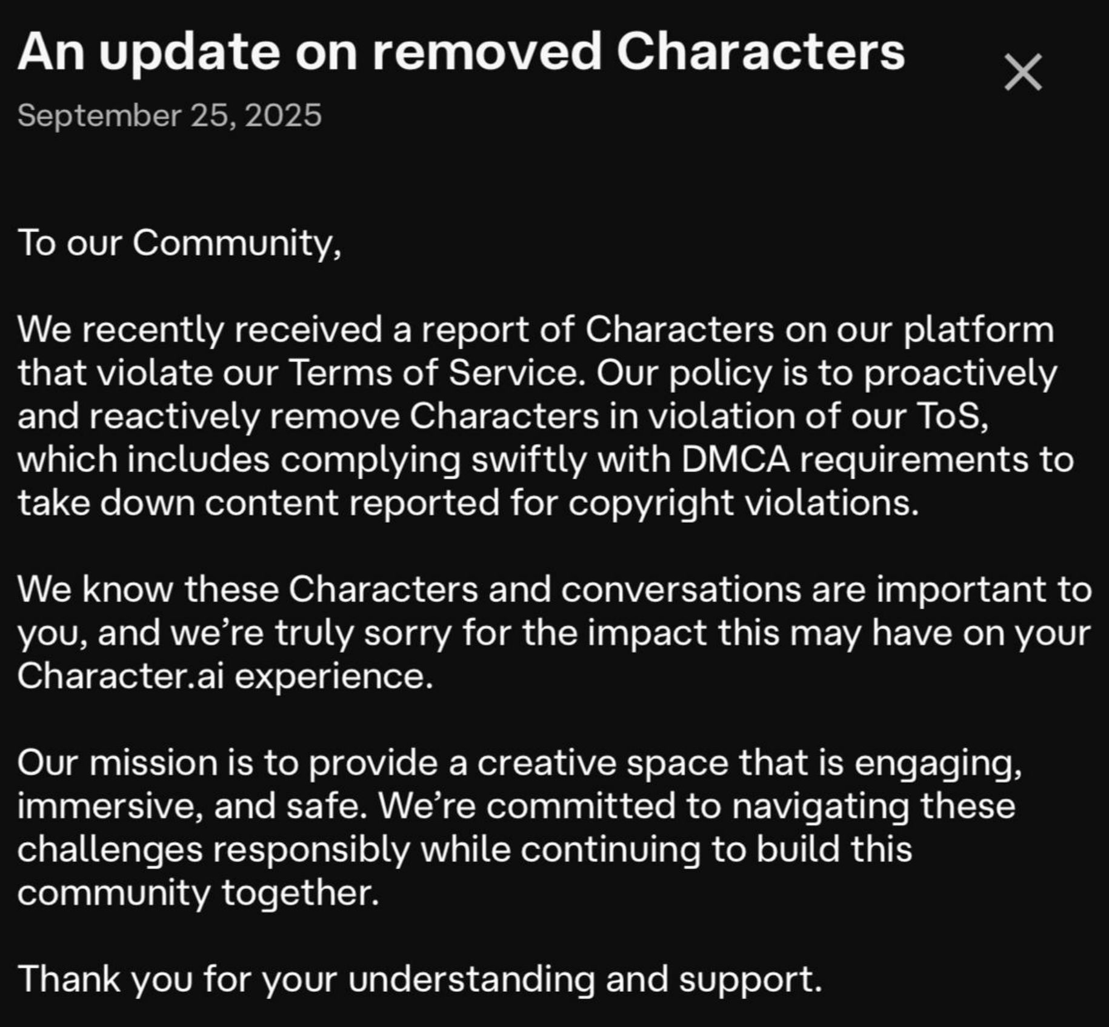
Task: Click the words 'immersive, and safe.'
Action: [x=191, y=806]
